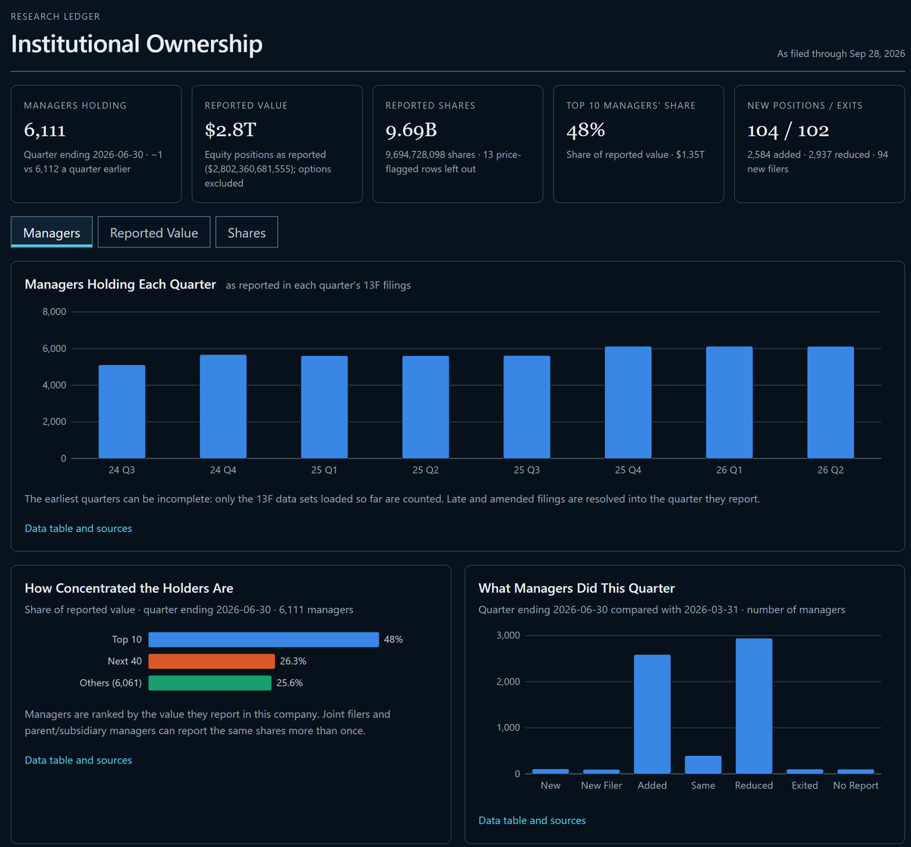
Task: Click the New Filer x-axis label
Action: (x=601, y=786)
